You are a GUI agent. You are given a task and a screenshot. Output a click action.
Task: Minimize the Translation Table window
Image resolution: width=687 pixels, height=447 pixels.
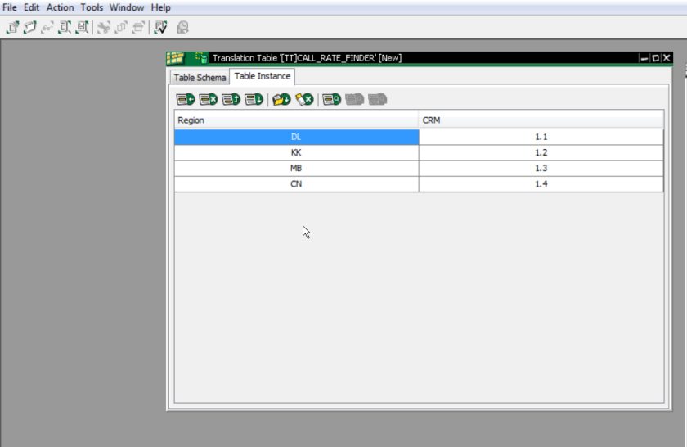pos(644,58)
